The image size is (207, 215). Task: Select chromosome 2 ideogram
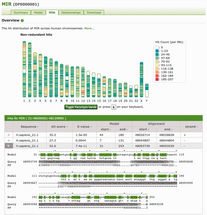click(x=30, y=70)
